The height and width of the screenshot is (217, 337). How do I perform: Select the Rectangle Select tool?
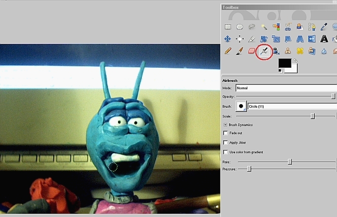point(228,27)
